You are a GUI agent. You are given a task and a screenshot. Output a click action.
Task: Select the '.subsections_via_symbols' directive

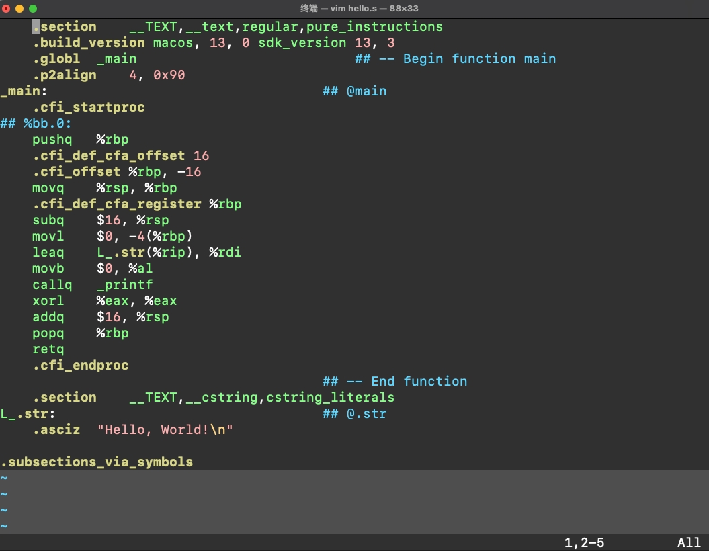(97, 462)
